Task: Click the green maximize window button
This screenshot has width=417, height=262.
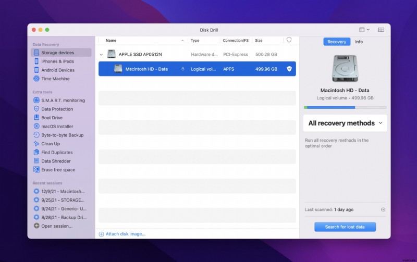Action: click(47, 30)
